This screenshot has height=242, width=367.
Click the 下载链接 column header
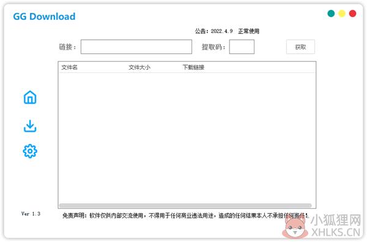click(193, 67)
